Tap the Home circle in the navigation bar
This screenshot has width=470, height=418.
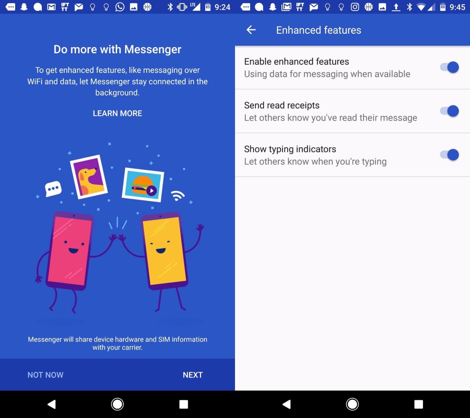[117, 404]
